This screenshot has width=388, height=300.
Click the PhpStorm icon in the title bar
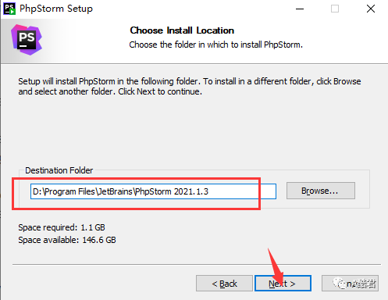[x=9, y=9]
